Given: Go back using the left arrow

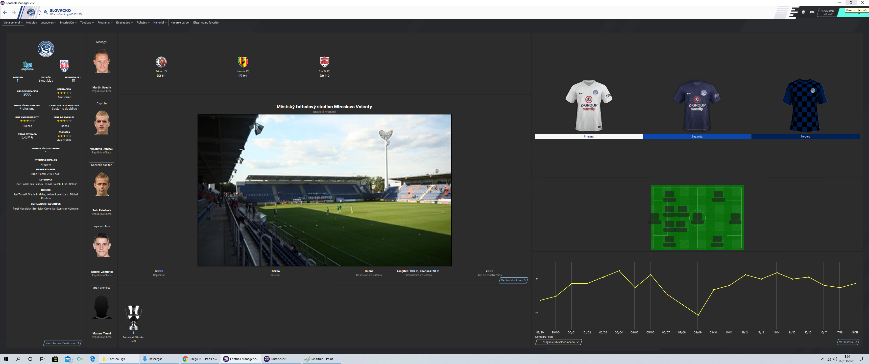Looking at the screenshot, I should point(5,12).
